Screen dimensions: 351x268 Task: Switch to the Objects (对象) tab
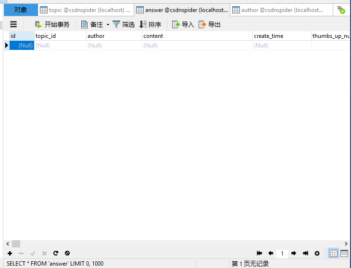tap(21, 10)
